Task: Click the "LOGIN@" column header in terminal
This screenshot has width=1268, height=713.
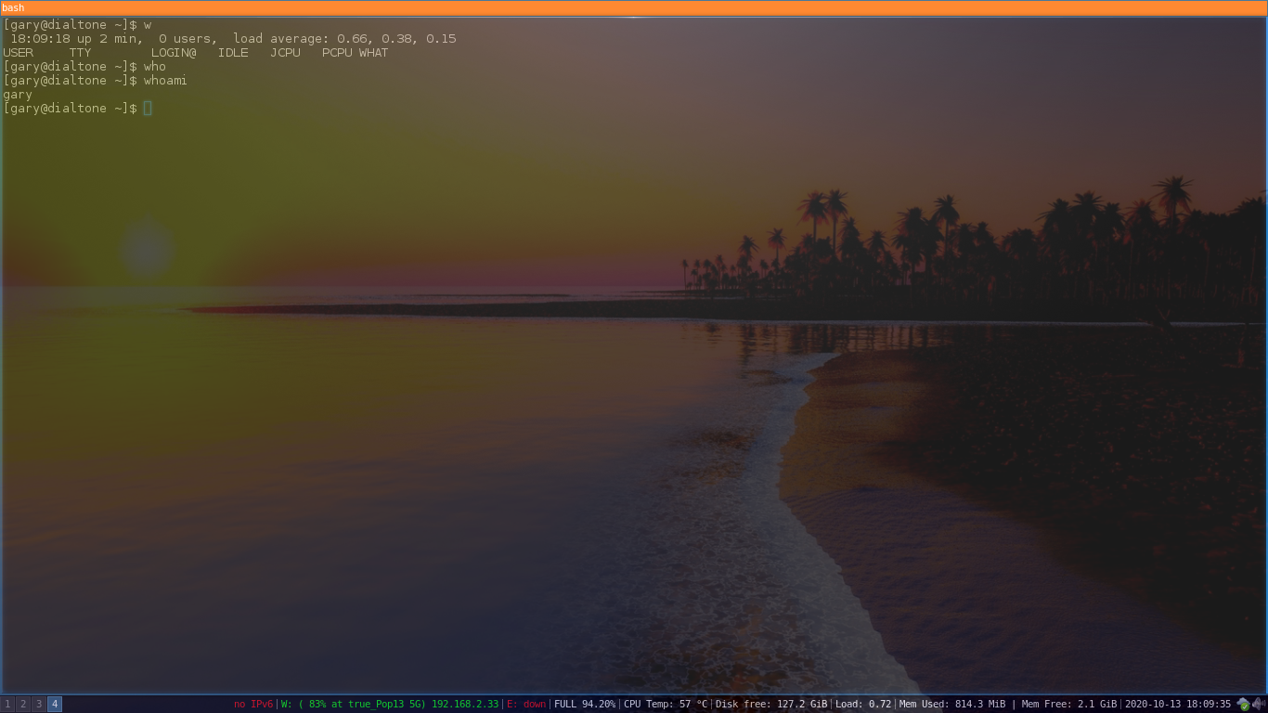Action: (174, 53)
